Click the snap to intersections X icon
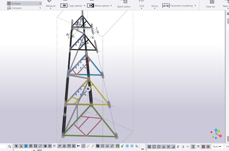 168,147
